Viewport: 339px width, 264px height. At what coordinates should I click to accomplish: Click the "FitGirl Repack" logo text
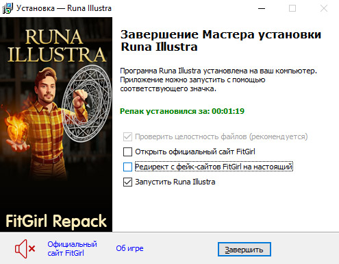pos(56,221)
